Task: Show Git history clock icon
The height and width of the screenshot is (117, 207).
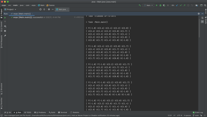Action: tap(188, 5)
